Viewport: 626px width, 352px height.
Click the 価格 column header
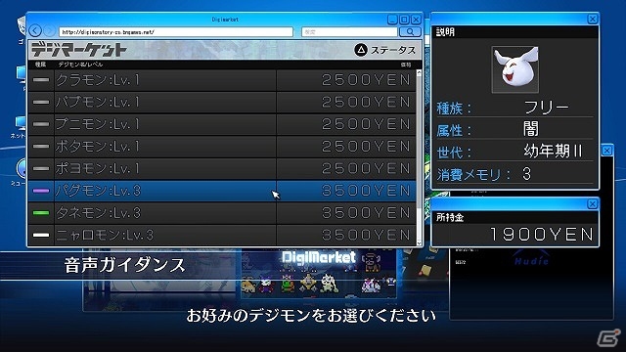tap(406, 65)
